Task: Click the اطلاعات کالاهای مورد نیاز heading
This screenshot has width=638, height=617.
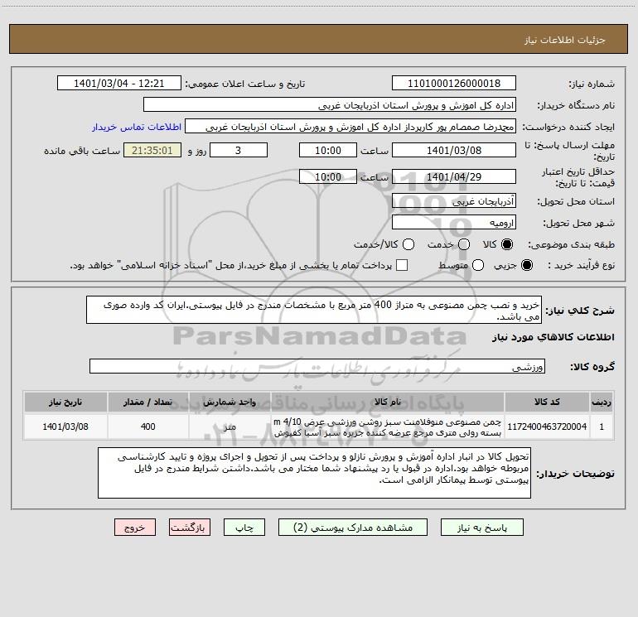Action: point(553,337)
